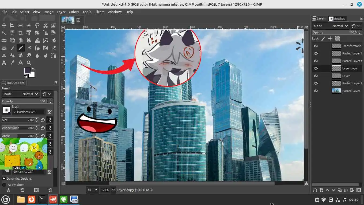
Task: Select the Gradient tool
Action: click(4, 48)
